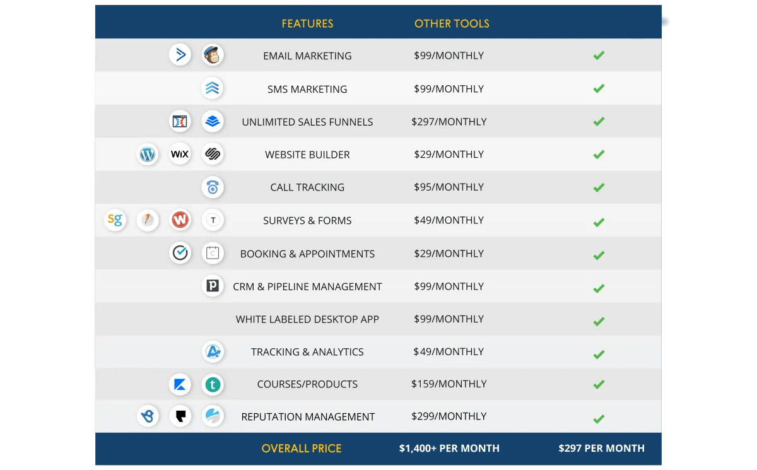
Task: Click the $29/MONTHLY price for Website Builder
Action: click(x=449, y=155)
